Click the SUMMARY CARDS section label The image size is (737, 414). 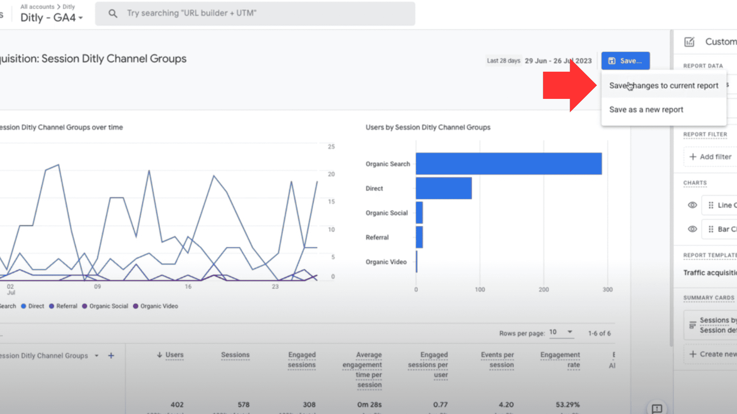(709, 298)
